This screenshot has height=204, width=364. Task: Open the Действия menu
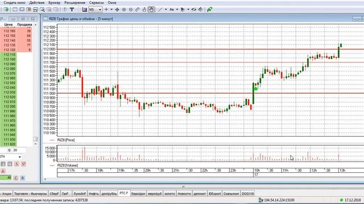(x=36, y=2)
